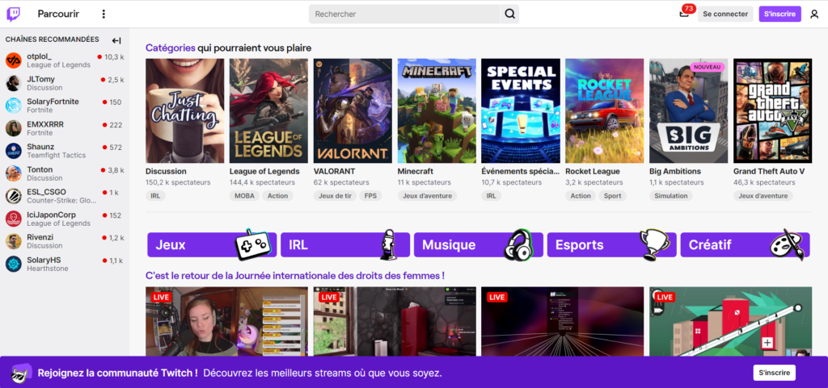Click S'inscrire button in bottom banner
The width and height of the screenshot is (828, 388).
tap(774, 373)
